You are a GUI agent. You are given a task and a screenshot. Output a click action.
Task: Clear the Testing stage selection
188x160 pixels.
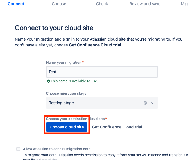(145, 103)
